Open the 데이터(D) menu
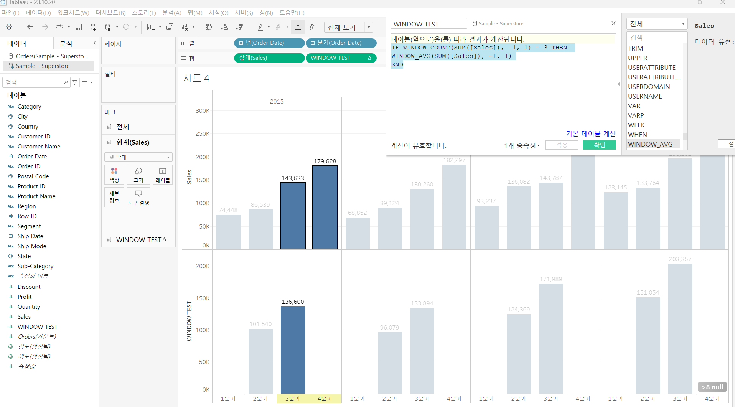735x407 pixels. tap(38, 13)
